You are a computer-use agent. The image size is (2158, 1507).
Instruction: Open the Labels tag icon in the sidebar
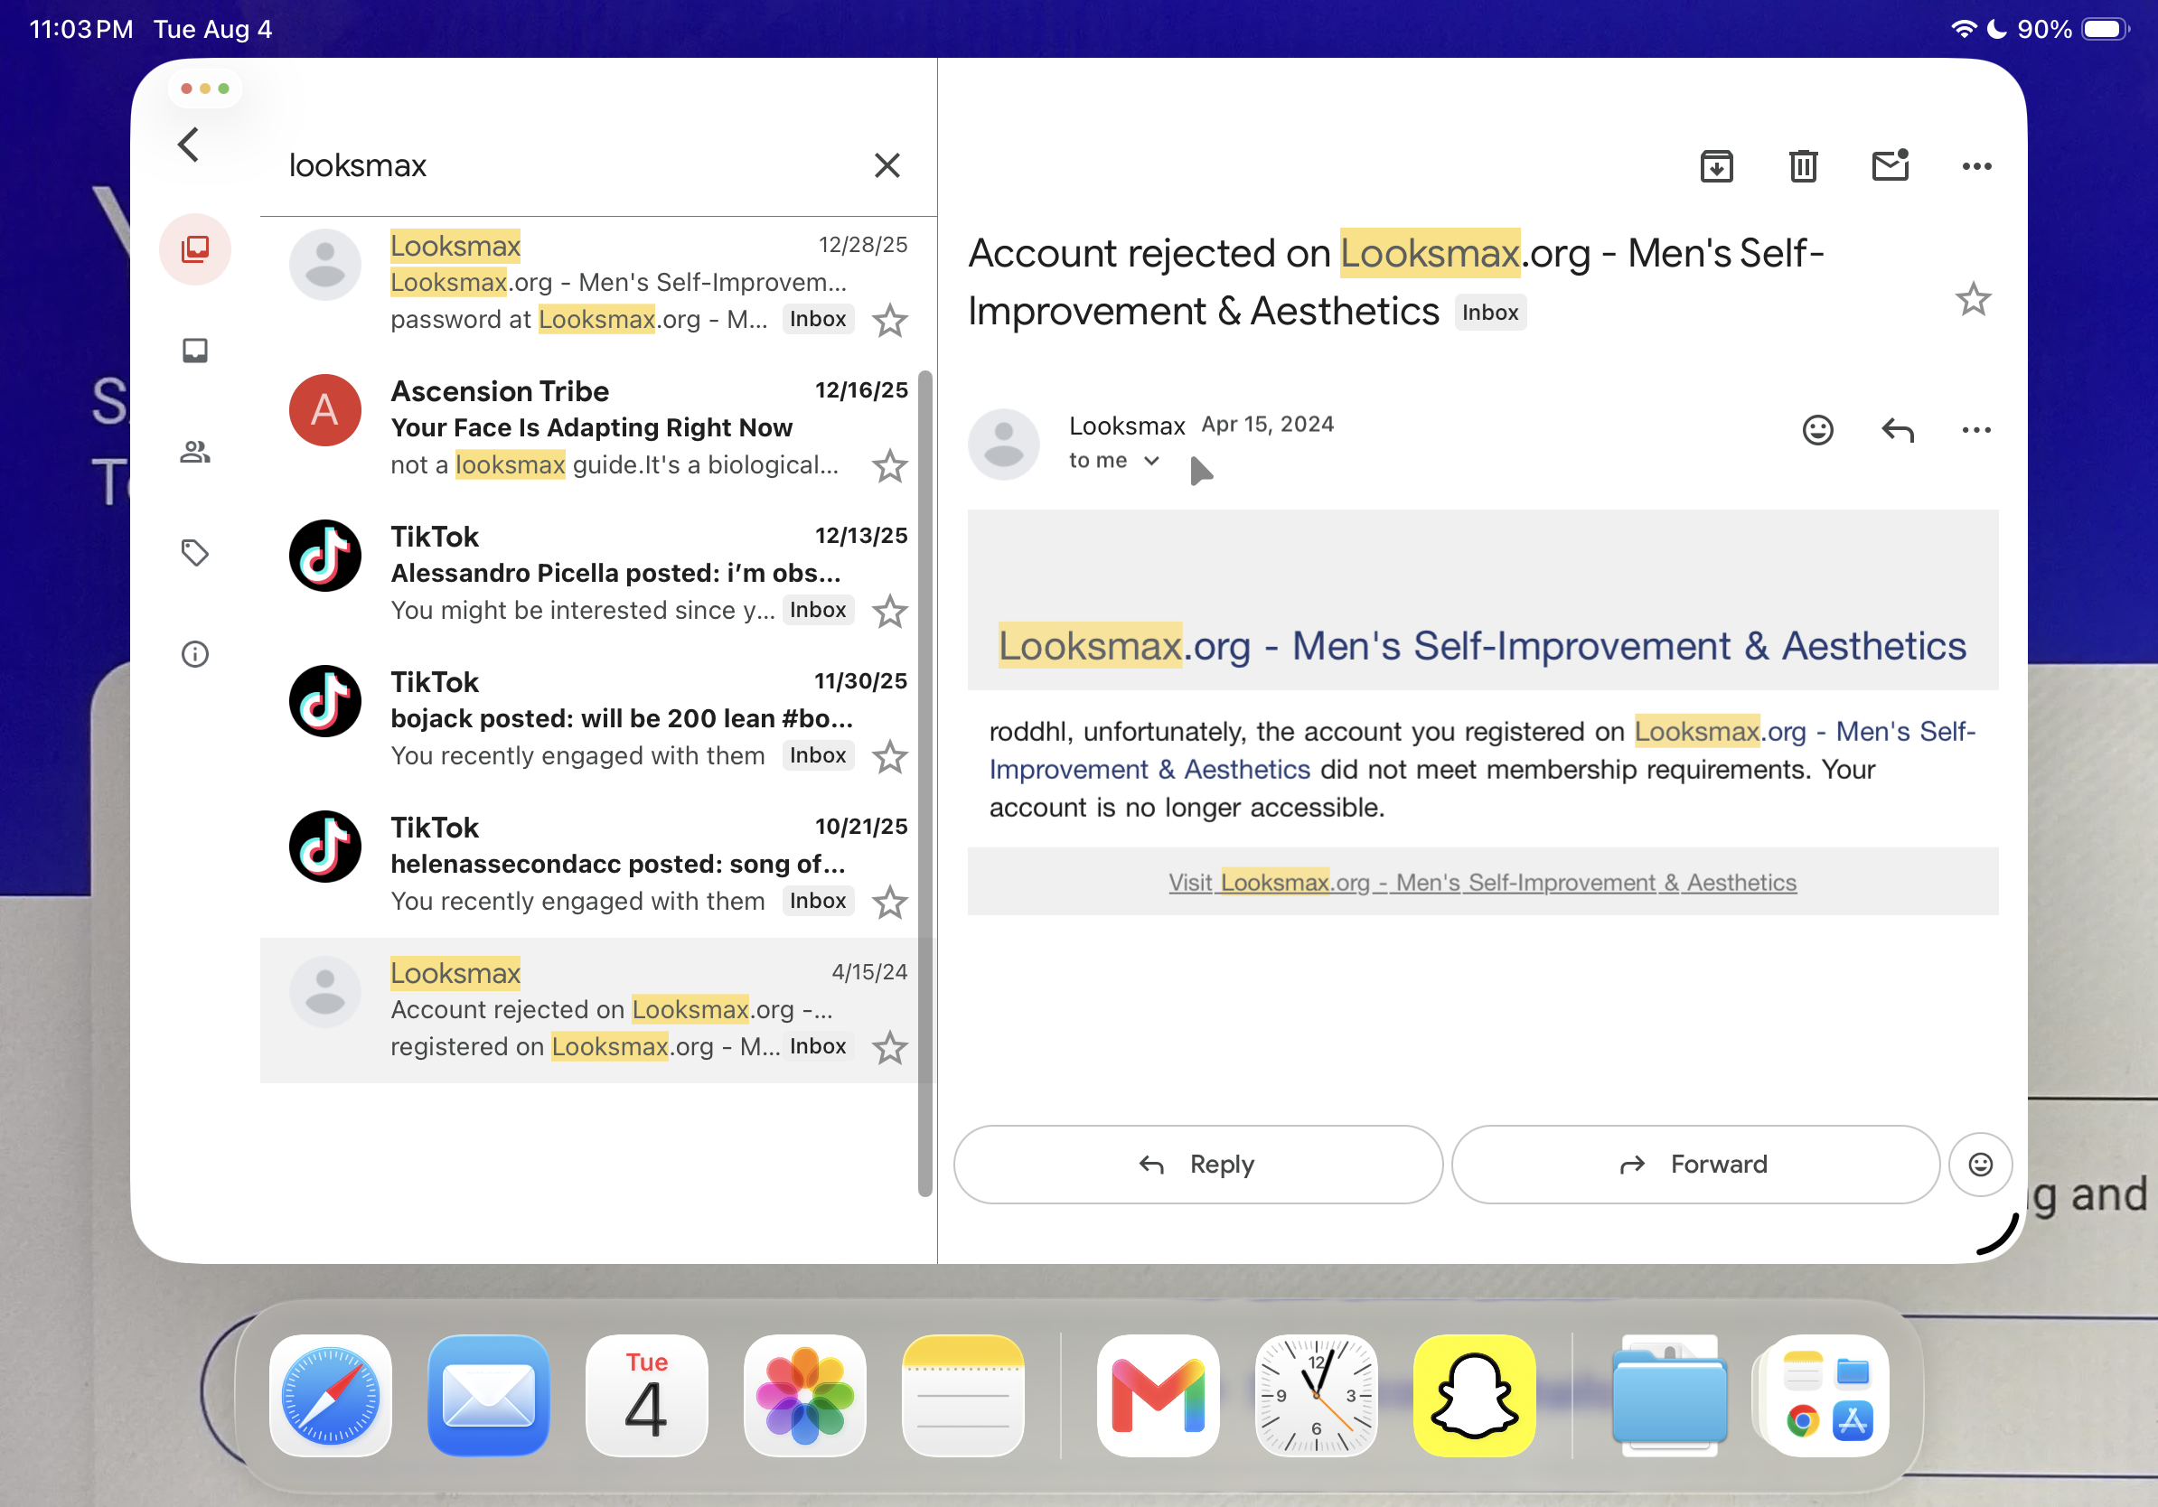(x=194, y=552)
